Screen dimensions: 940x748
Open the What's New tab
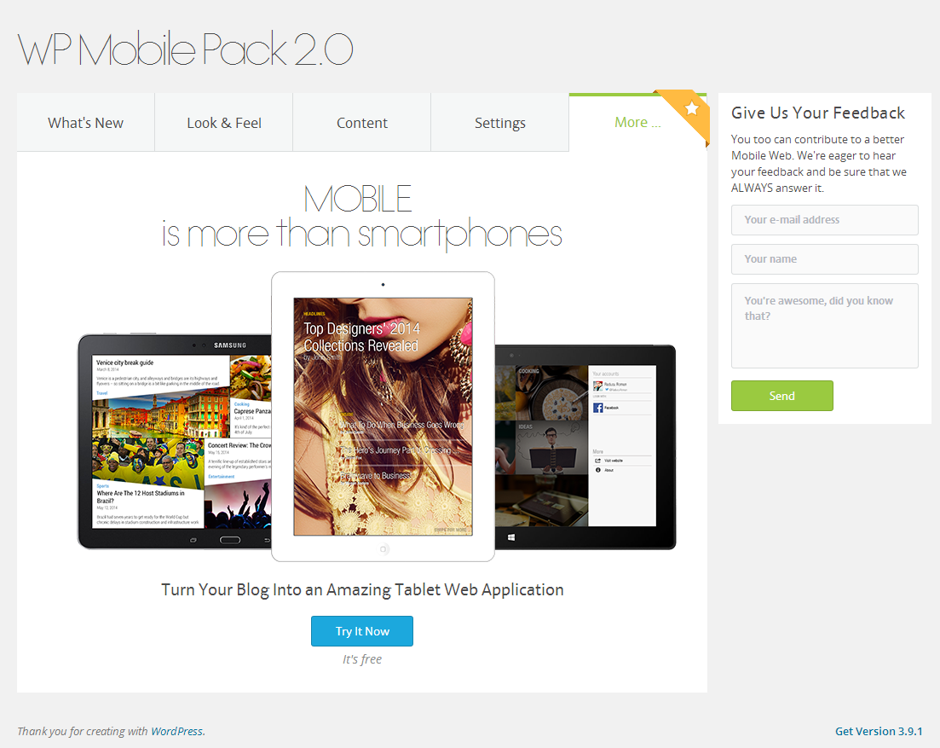[85, 123]
